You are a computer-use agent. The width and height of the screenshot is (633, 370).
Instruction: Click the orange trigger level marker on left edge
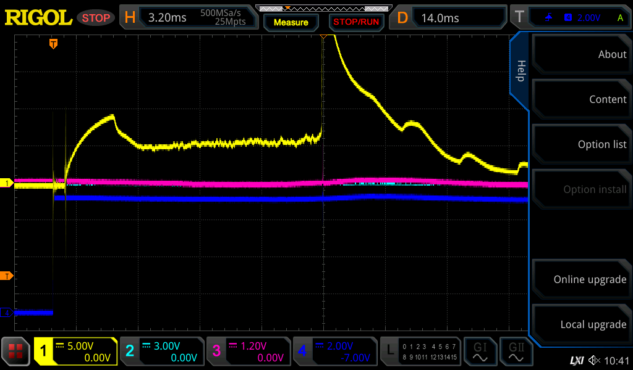coord(7,276)
